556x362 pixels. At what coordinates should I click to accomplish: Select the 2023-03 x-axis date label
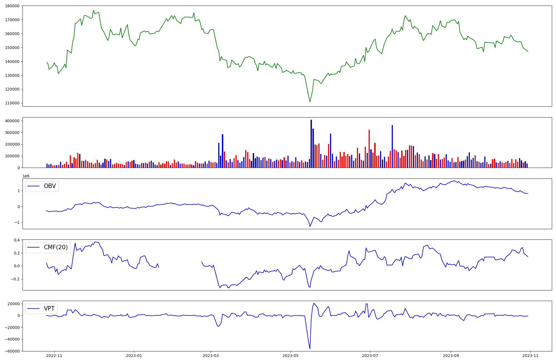(211, 356)
